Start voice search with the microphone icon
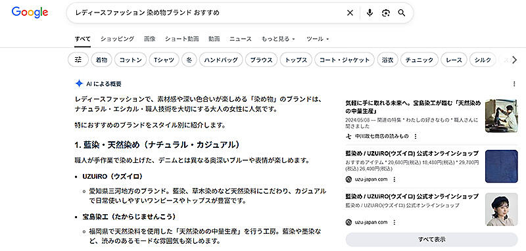The width and height of the screenshot is (526, 251). 370,13
